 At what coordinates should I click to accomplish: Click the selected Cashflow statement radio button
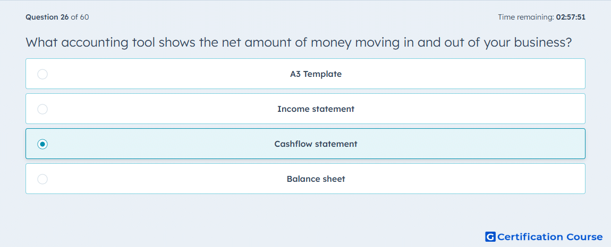coord(43,144)
